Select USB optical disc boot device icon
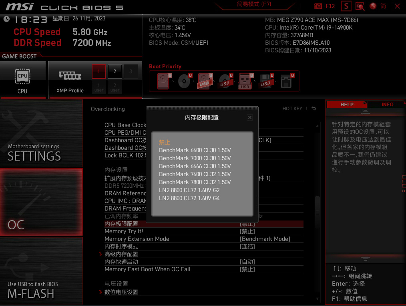This screenshot has width=406, height=306. pos(225,81)
